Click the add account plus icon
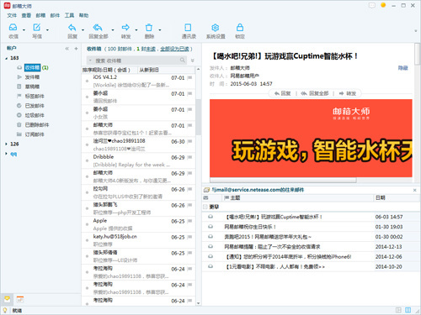Screen dimensions: 421x315 point(76,49)
